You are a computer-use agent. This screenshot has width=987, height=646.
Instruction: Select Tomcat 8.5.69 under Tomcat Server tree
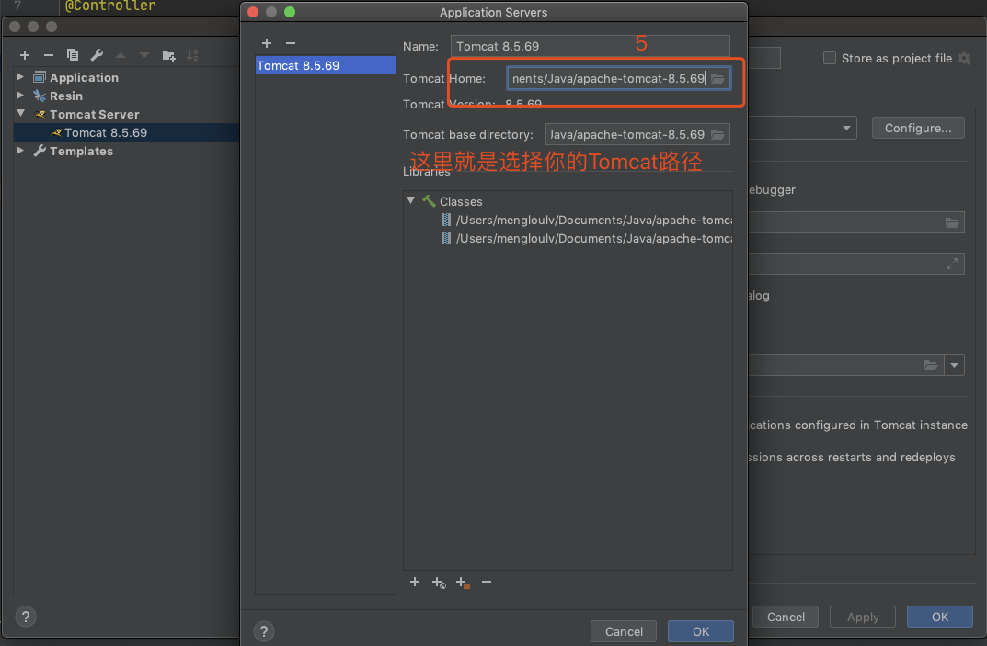[105, 132]
